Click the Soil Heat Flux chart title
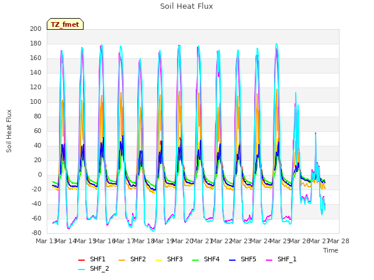Screen dimensions: 374x280 coord(186,6)
